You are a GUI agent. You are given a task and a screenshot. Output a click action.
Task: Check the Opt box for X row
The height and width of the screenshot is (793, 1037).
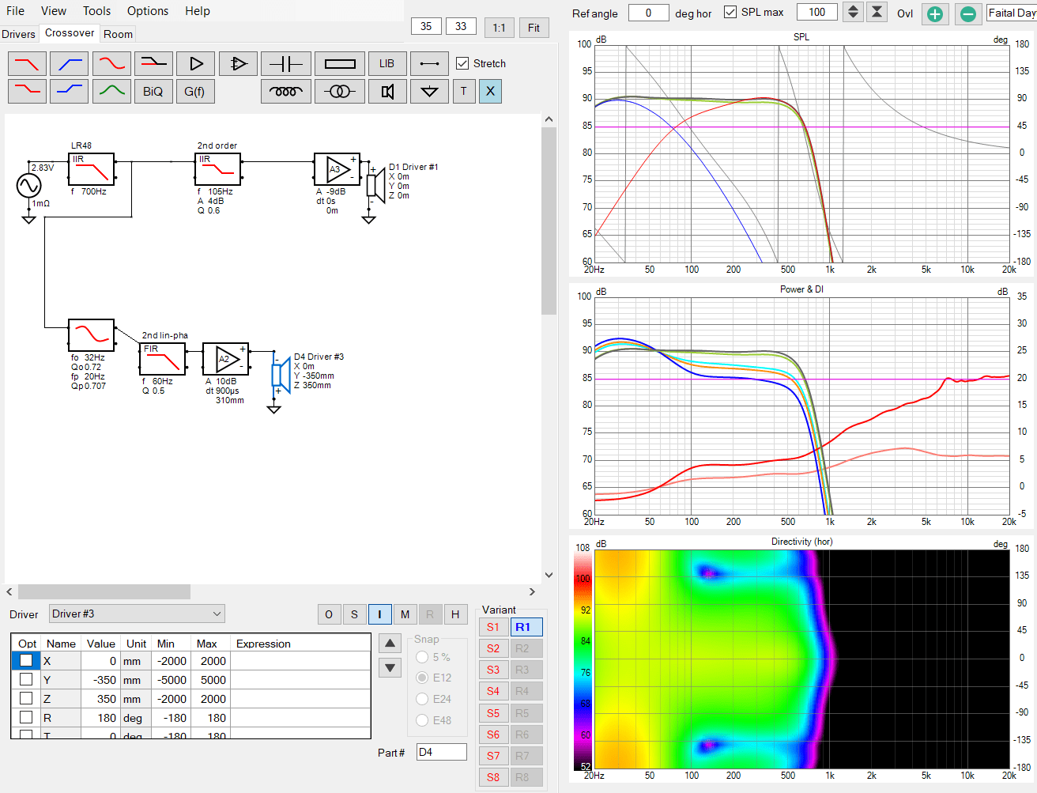26,659
